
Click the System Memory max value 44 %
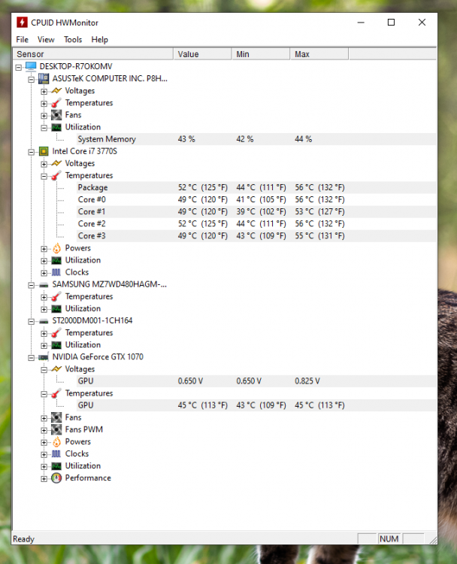303,139
